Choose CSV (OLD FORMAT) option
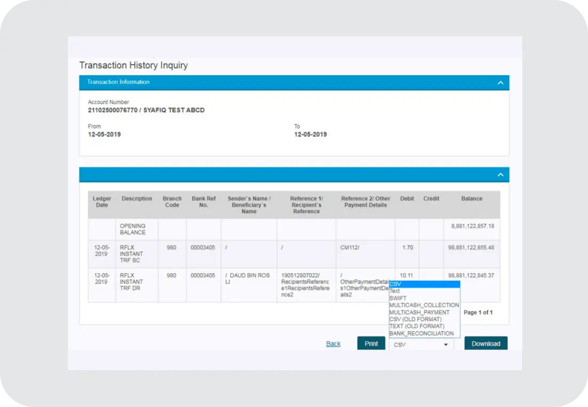The height and width of the screenshot is (407, 588). pos(424,319)
